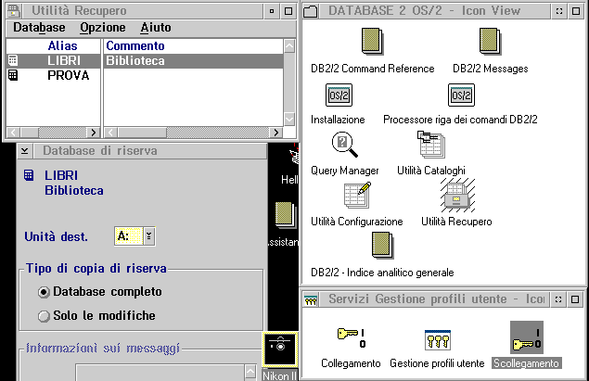Open DB2/2 Indice analitico generale icon
Screen dimensions: 589x381
tap(382, 247)
